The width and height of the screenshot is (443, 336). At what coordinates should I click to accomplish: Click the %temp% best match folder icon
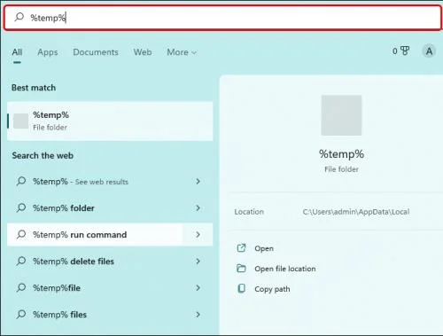click(20, 121)
